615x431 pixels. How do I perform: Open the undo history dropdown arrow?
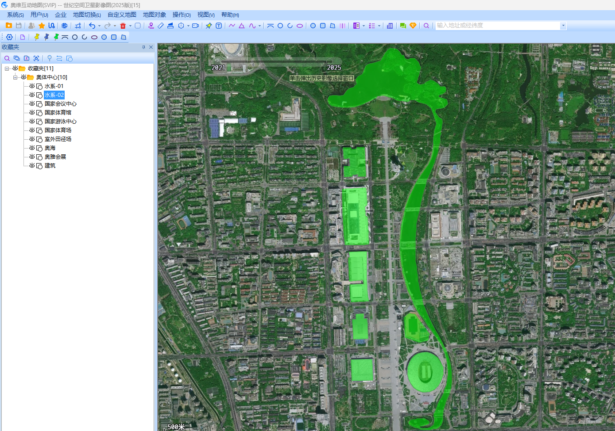(99, 26)
